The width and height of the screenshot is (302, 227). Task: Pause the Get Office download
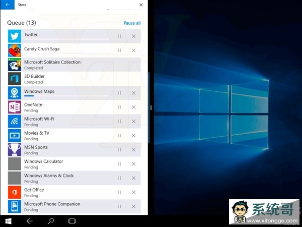pyautogui.click(x=119, y=192)
